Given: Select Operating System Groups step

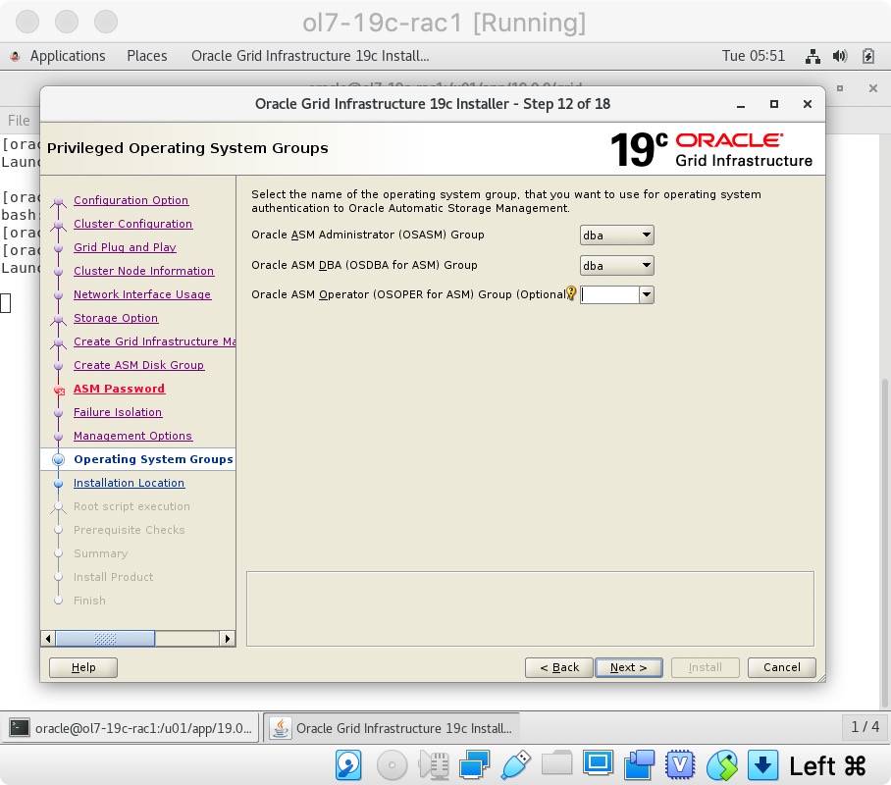Looking at the screenshot, I should 153,459.
